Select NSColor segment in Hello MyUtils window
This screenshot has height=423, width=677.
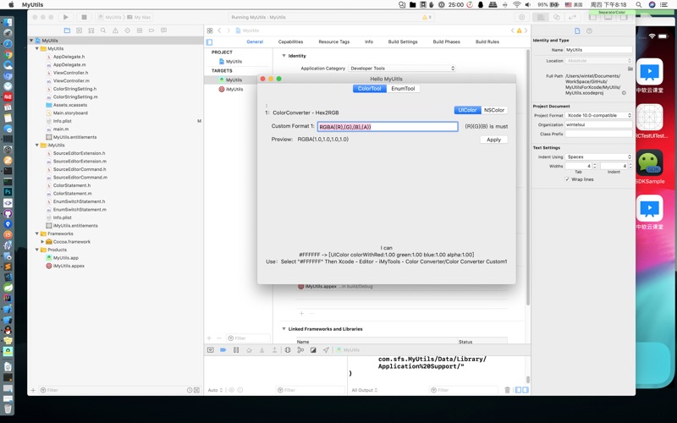click(x=494, y=110)
